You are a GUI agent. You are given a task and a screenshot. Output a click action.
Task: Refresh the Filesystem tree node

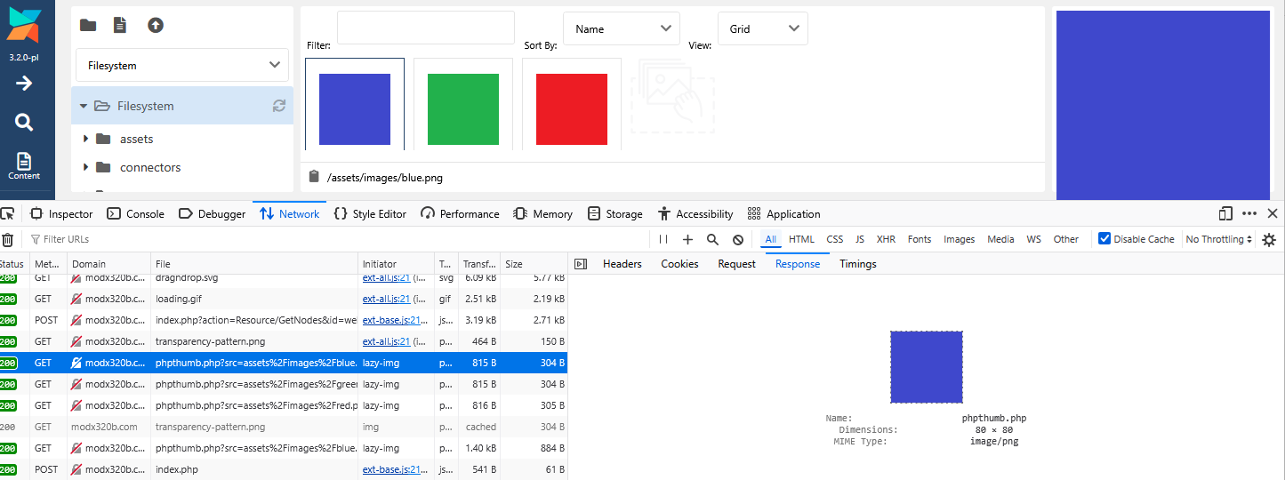(x=279, y=106)
